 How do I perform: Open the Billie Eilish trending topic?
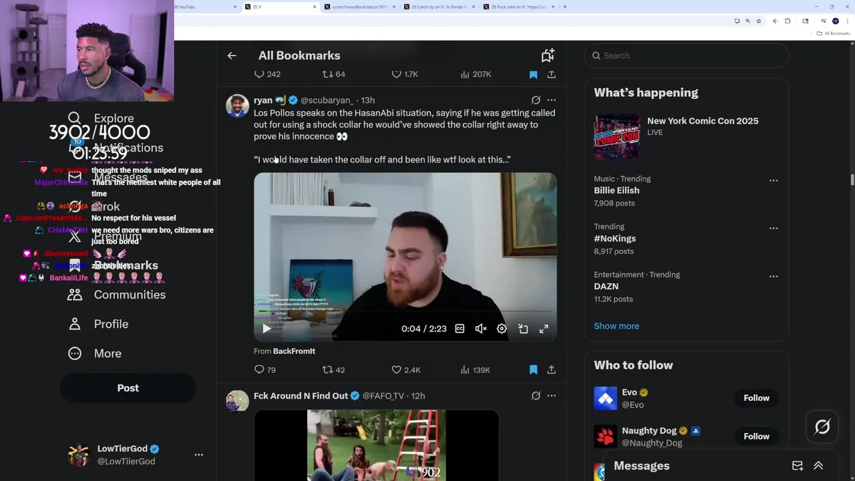tap(617, 190)
